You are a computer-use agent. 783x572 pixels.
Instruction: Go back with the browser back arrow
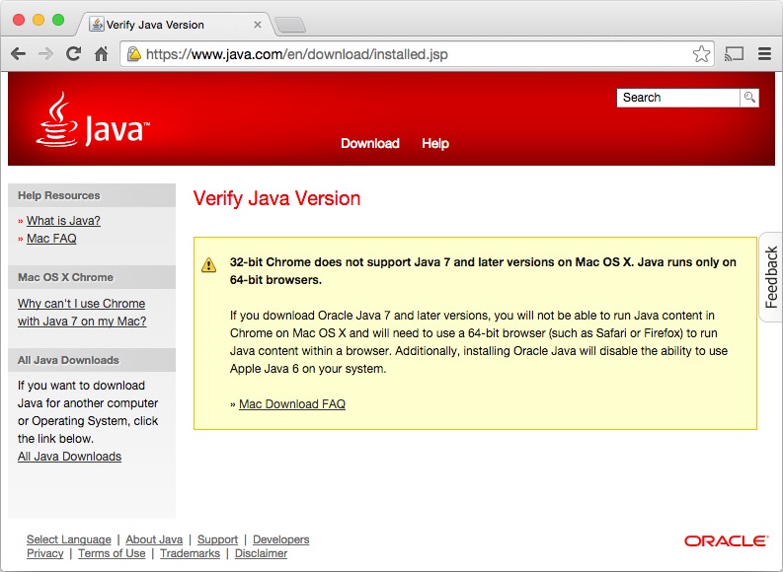[18, 54]
